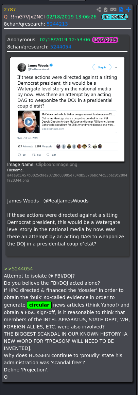The width and height of the screenshot is (138, 395).
Task: Click the heart like icon in tweet
Action: coord(48,155)
